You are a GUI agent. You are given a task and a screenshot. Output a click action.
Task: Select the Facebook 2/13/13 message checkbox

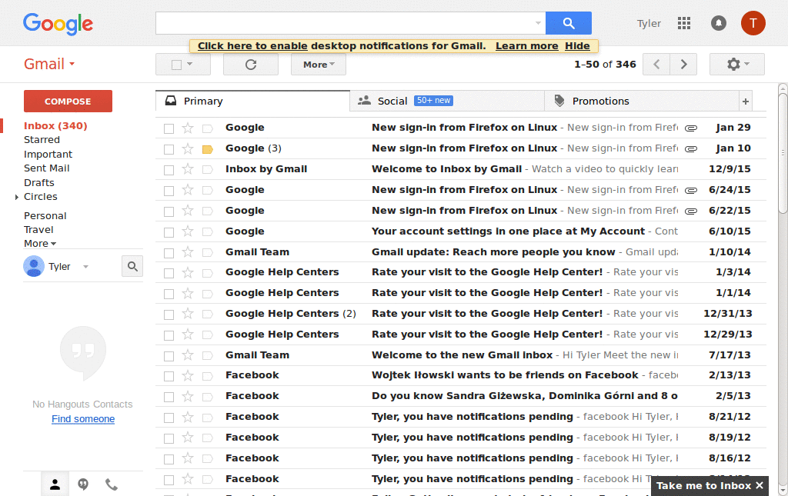tap(169, 376)
